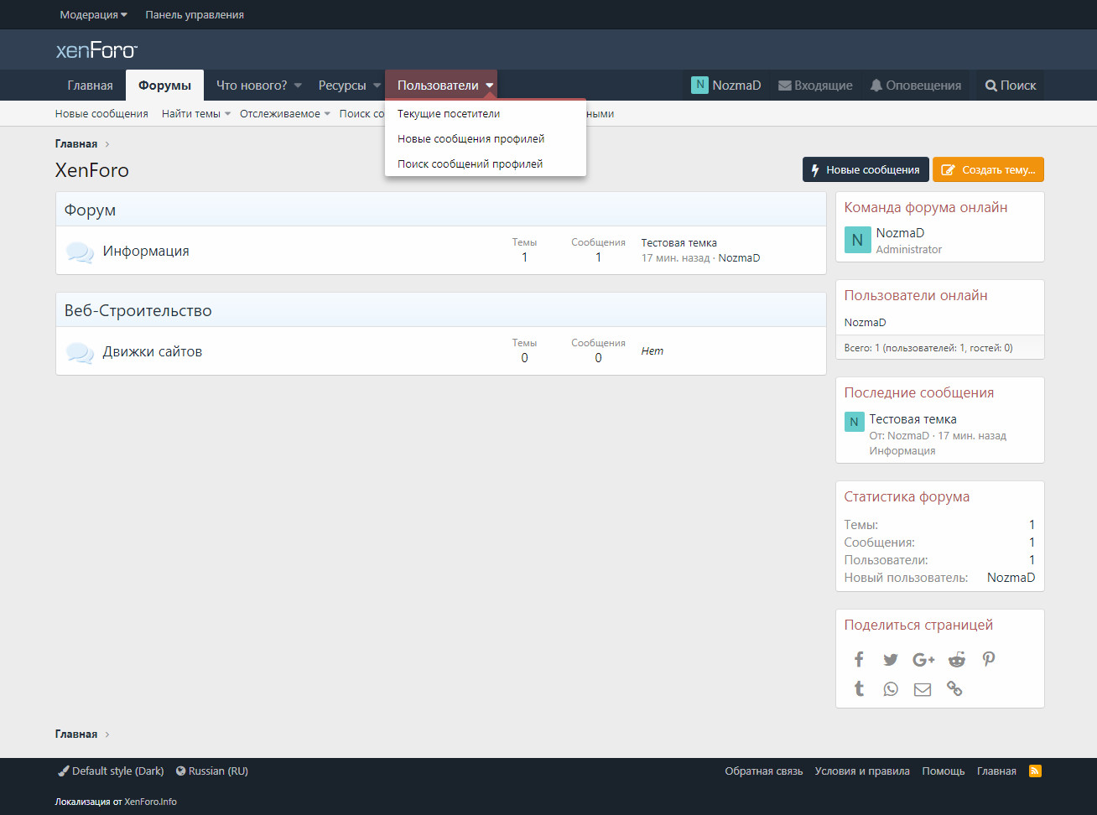Open Поиск search in navigation bar

click(x=1011, y=86)
